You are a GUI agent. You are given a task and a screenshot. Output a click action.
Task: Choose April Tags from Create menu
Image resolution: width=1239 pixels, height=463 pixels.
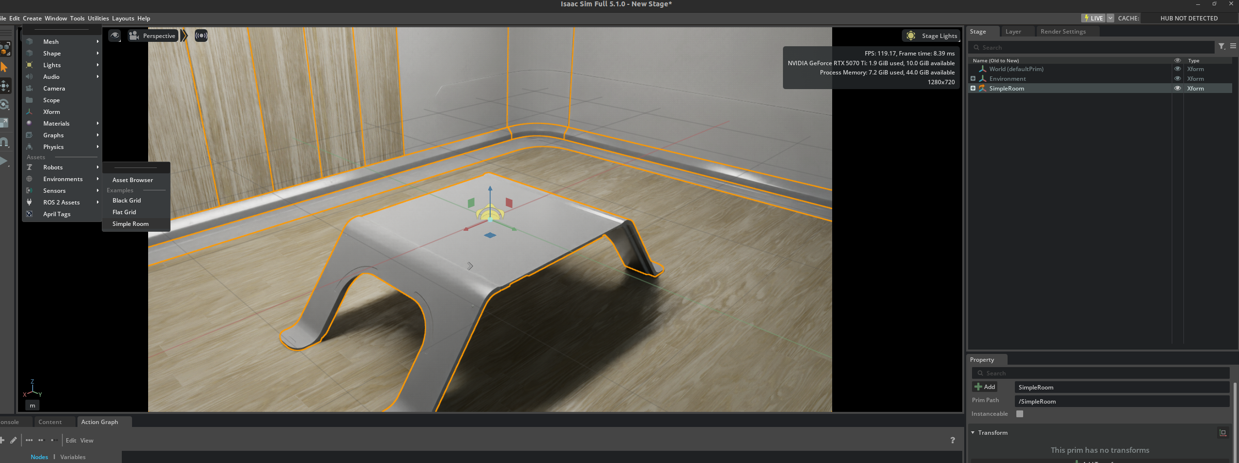point(62,214)
